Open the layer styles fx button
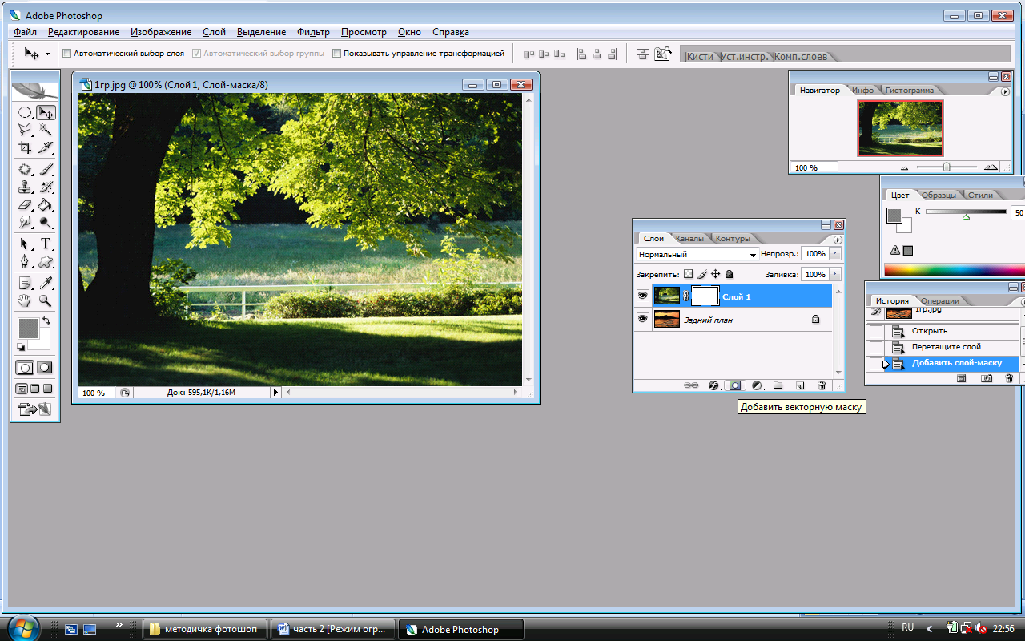 tap(713, 385)
